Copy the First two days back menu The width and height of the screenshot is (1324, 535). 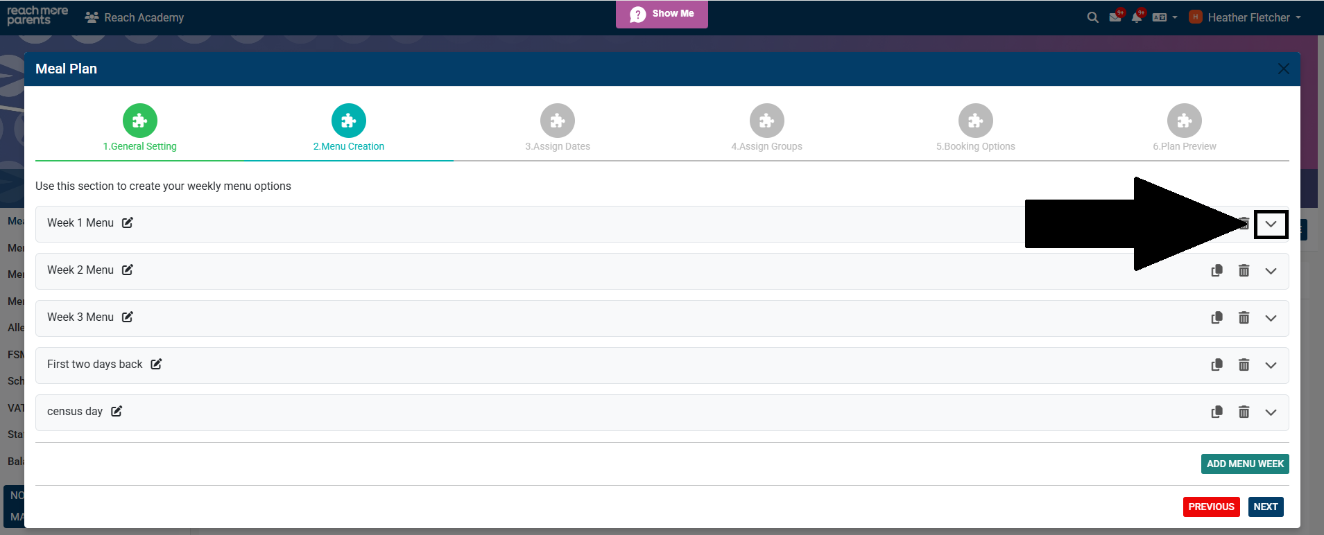click(x=1216, y=365)
